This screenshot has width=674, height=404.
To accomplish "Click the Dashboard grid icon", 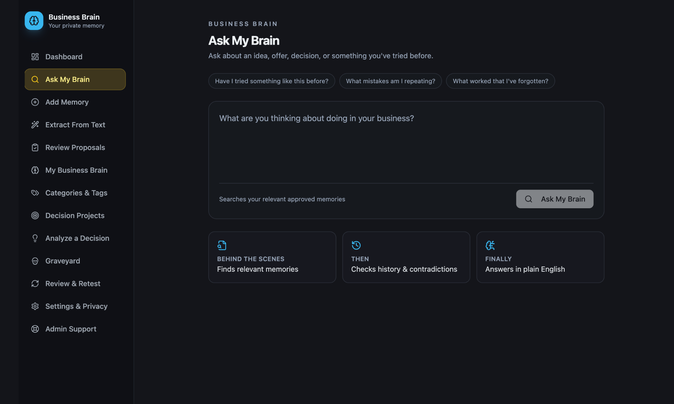I will pyautogui.click(x=35, y=57).
